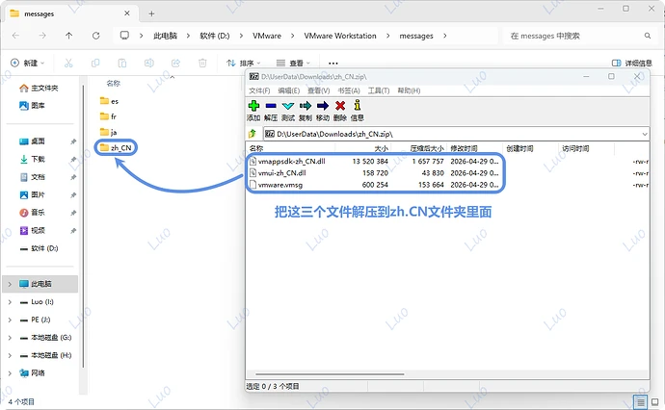The height and width of the screenshot is (410, 665).
Task: Expand the Network (网络) node
Action: (10, 373)
